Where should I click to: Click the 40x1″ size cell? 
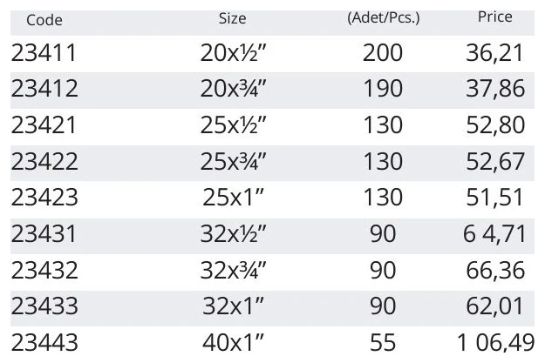233,342
